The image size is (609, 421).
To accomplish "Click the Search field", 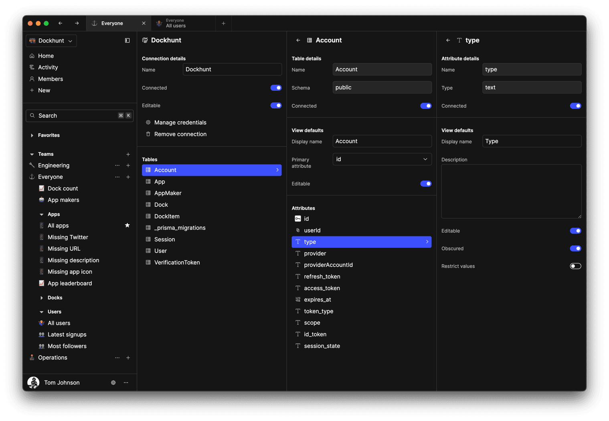I will point(79,116).
